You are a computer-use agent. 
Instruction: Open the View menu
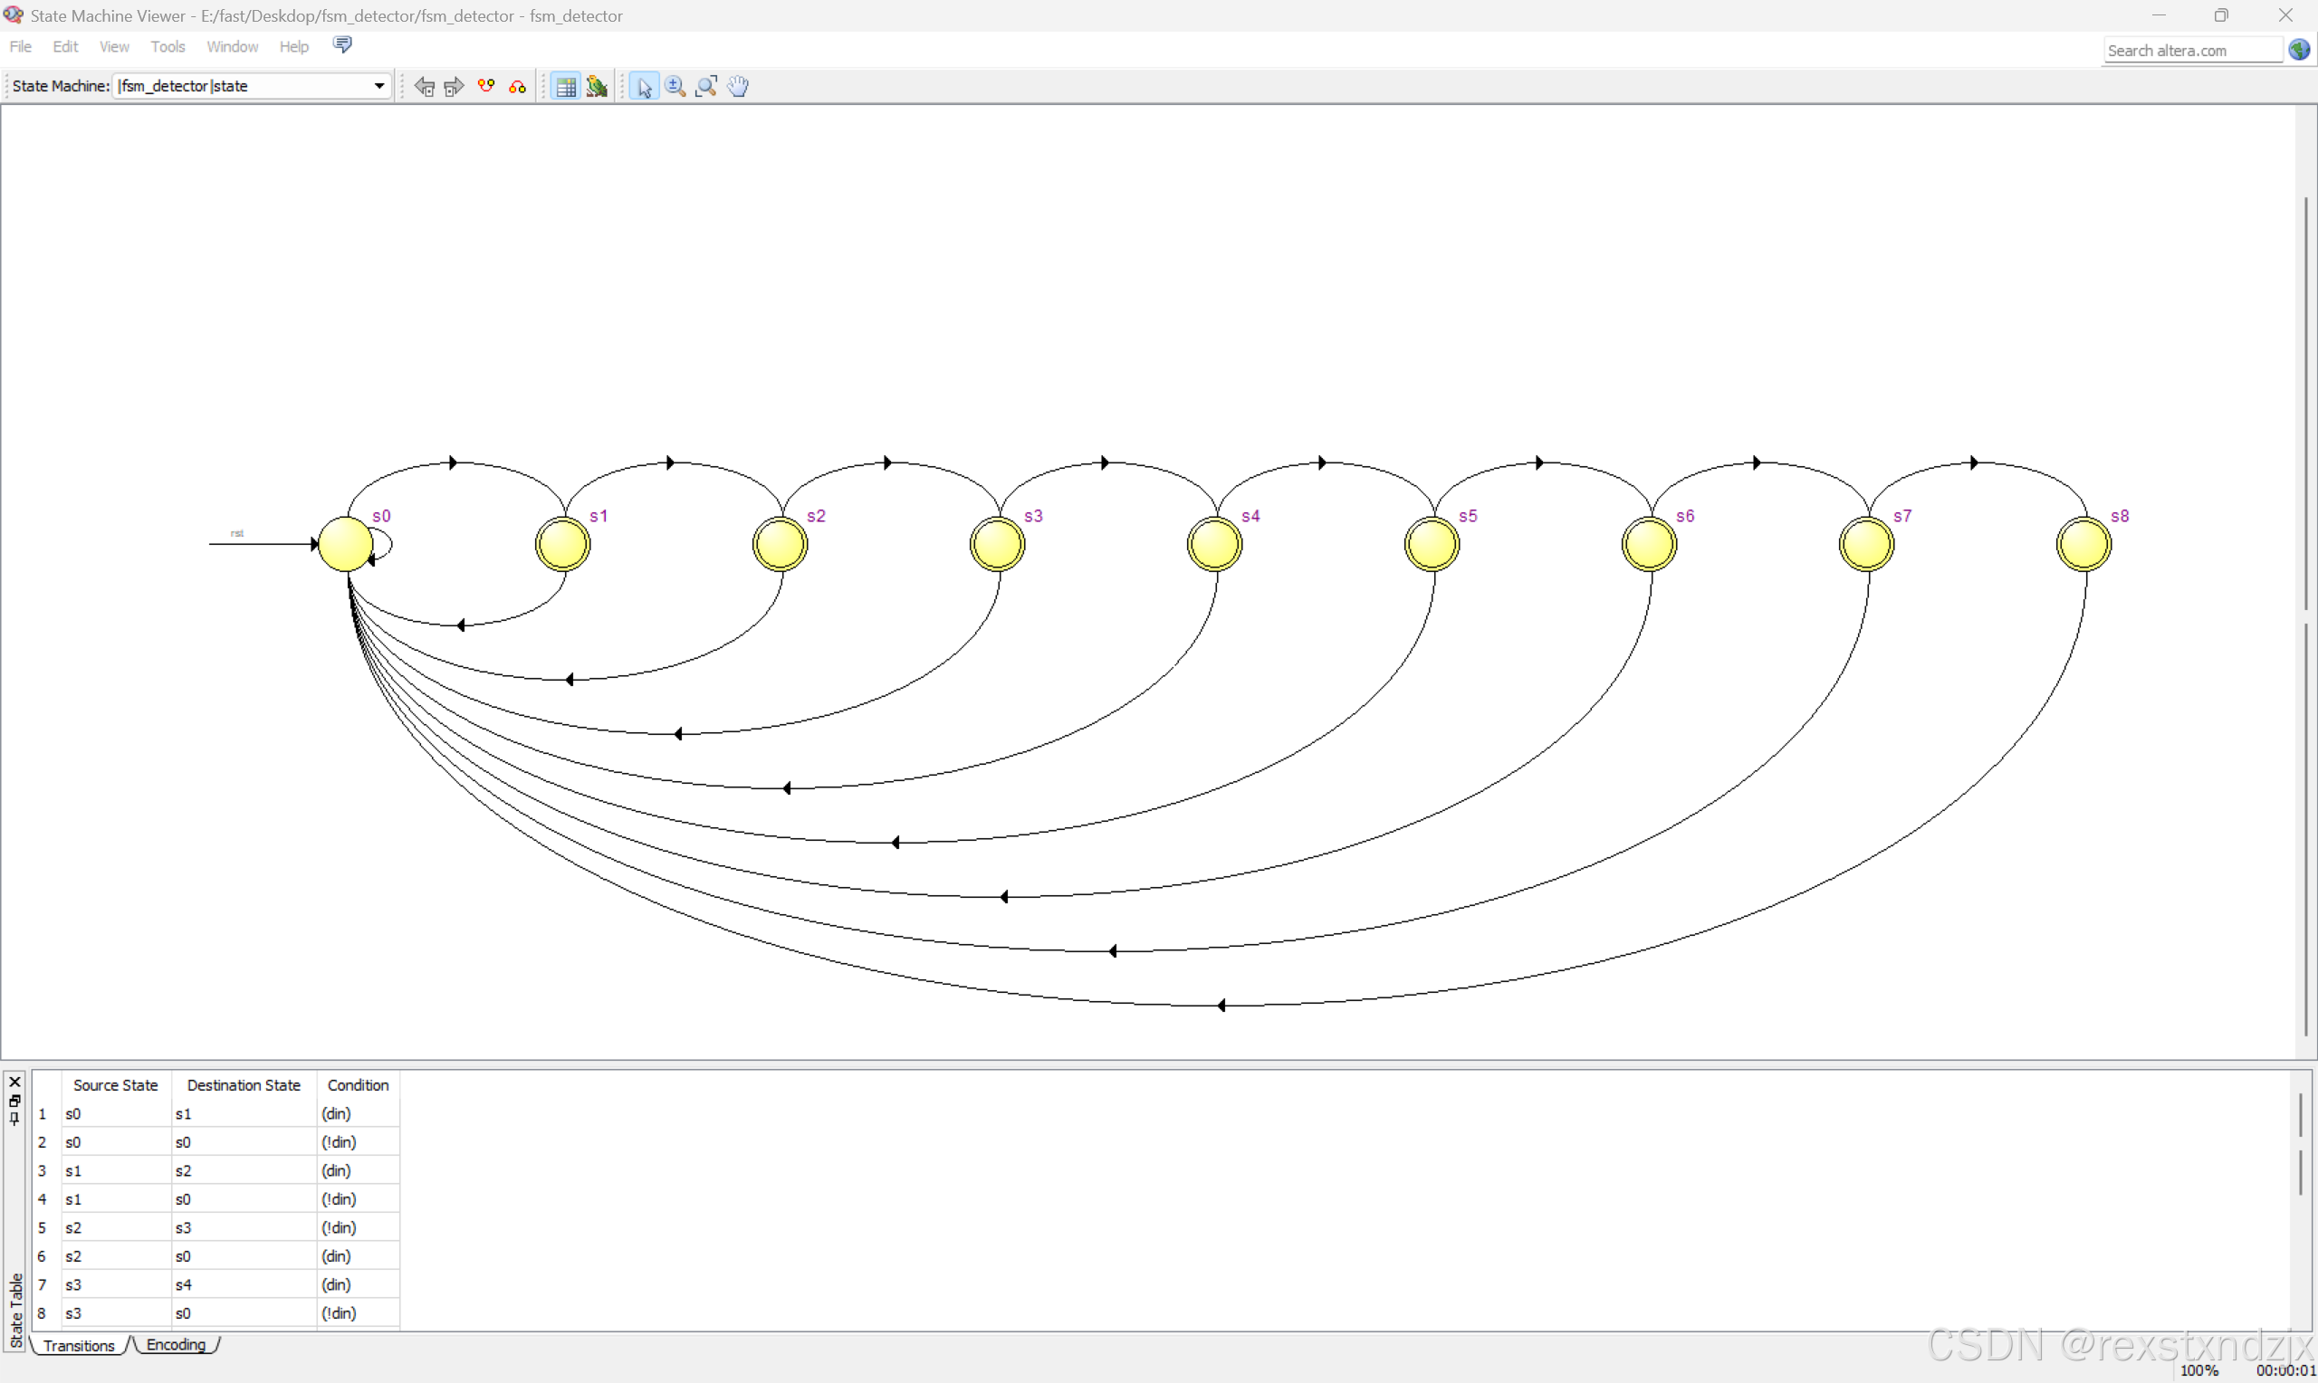click(x=114, y=46)
